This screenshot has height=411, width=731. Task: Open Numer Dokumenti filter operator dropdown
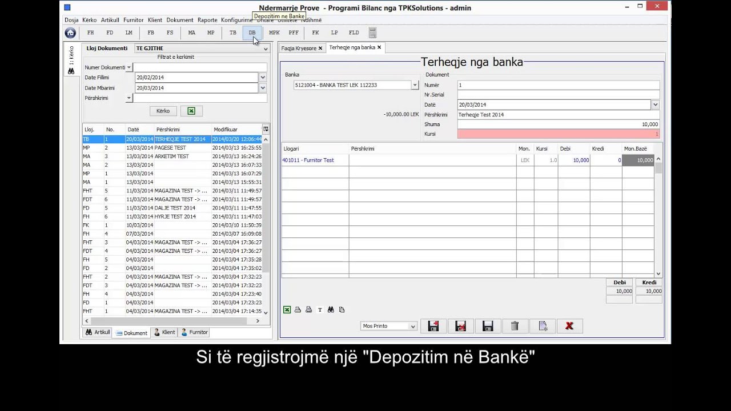point(129,67)
